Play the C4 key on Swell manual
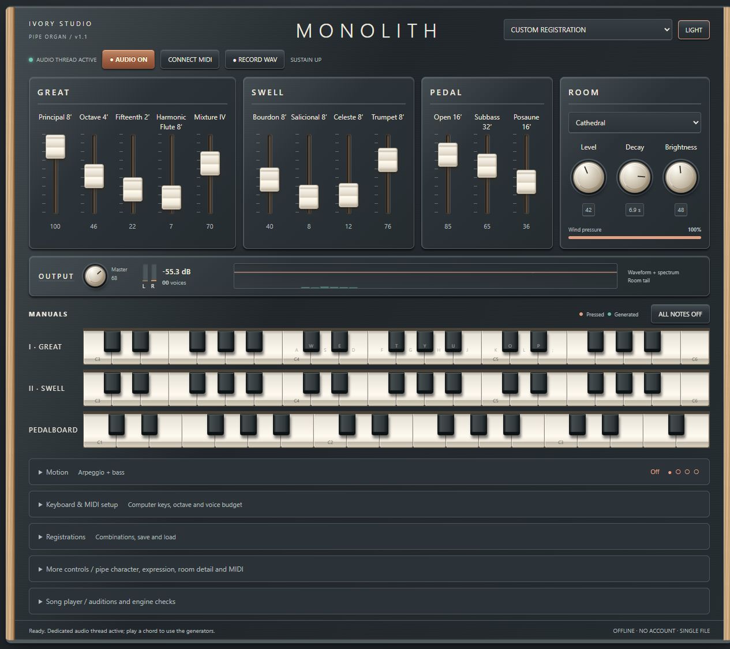The width and height of the screenshot is (730, 649). point(297,398)
